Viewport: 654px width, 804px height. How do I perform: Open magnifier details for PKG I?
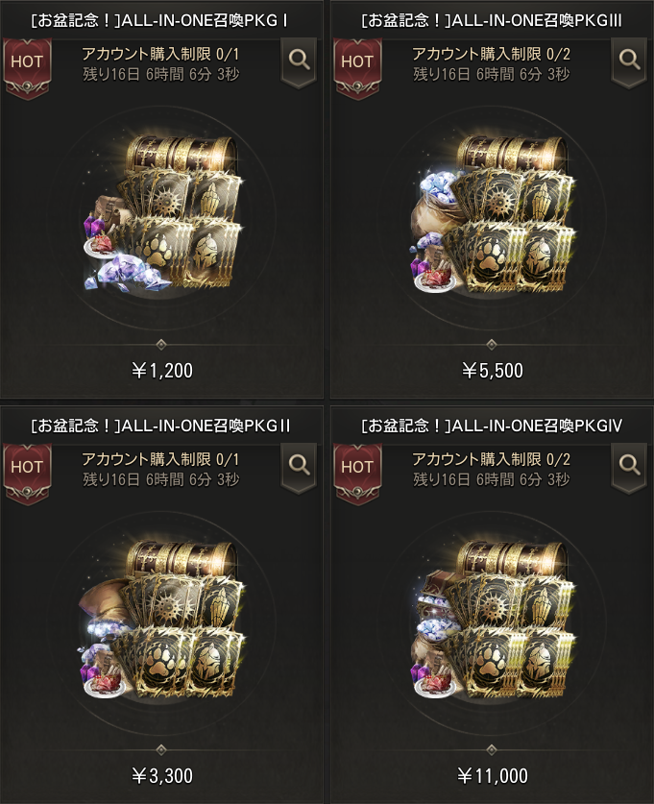299,61
